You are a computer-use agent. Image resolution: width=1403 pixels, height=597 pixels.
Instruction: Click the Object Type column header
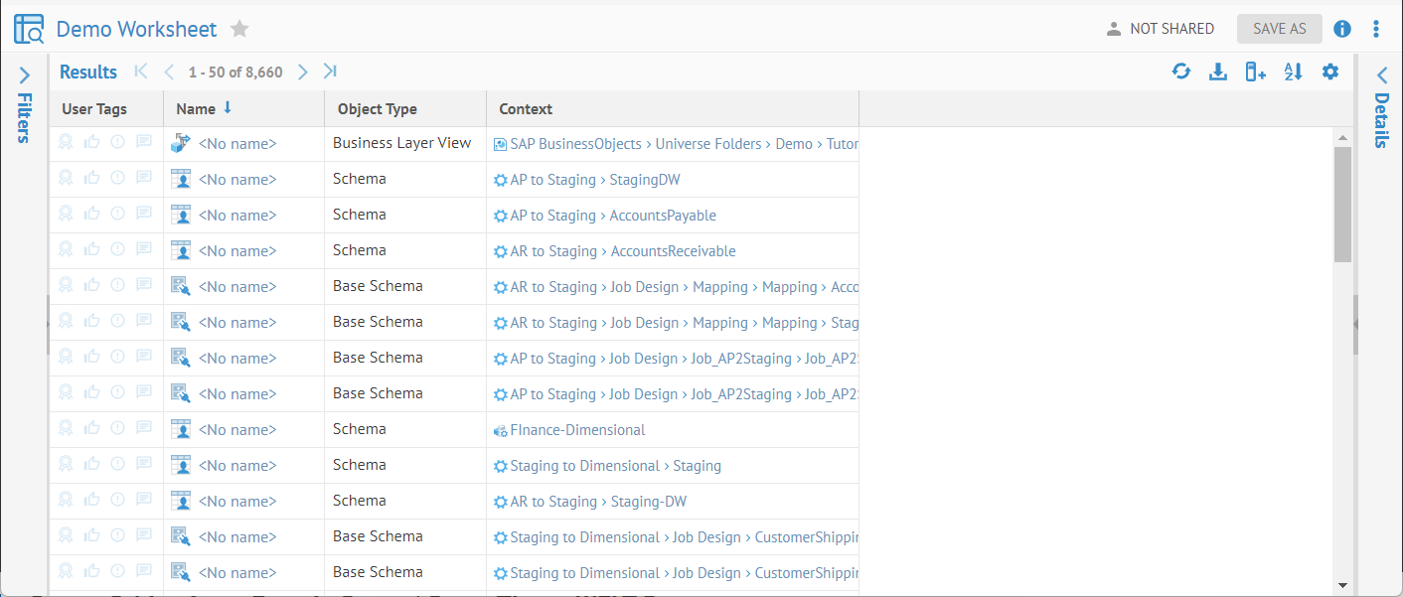point(377,109)
